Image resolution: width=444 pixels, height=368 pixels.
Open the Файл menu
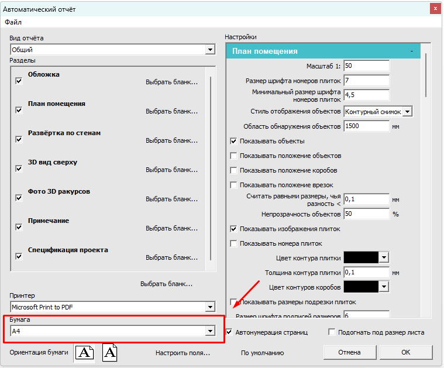pos(13,22)
